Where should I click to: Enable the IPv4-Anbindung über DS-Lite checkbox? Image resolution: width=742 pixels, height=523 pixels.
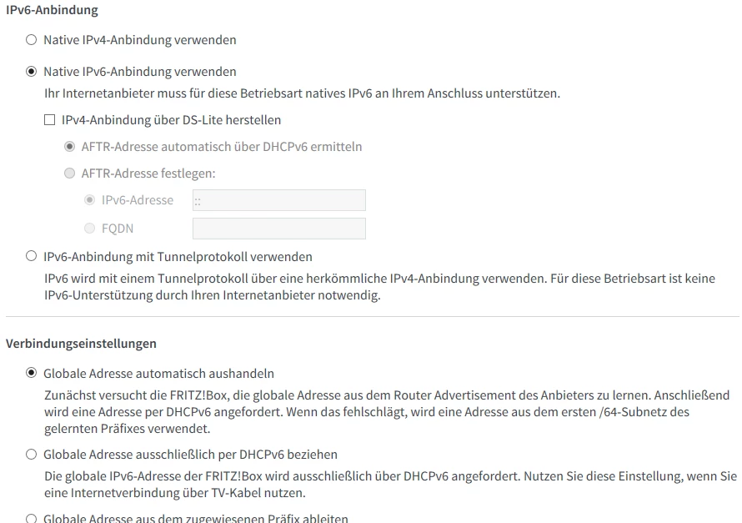point(49,120)
